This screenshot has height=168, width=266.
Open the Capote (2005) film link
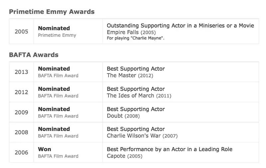(x=116, y=156)
